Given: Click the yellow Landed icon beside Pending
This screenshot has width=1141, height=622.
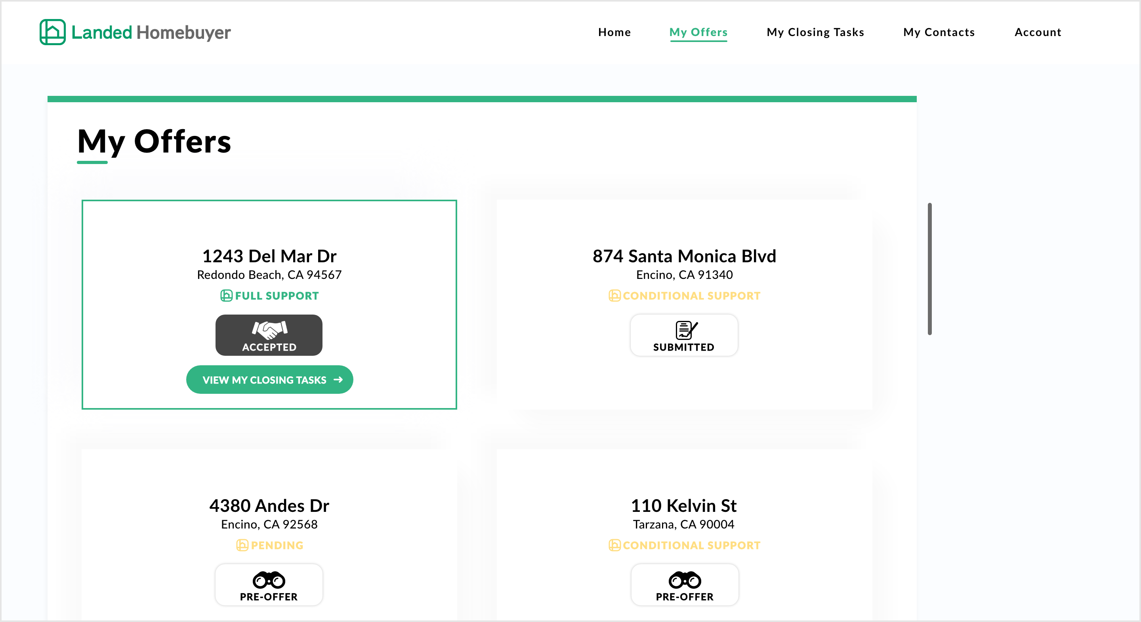Looking at the screenshot, I should (242, 545).
